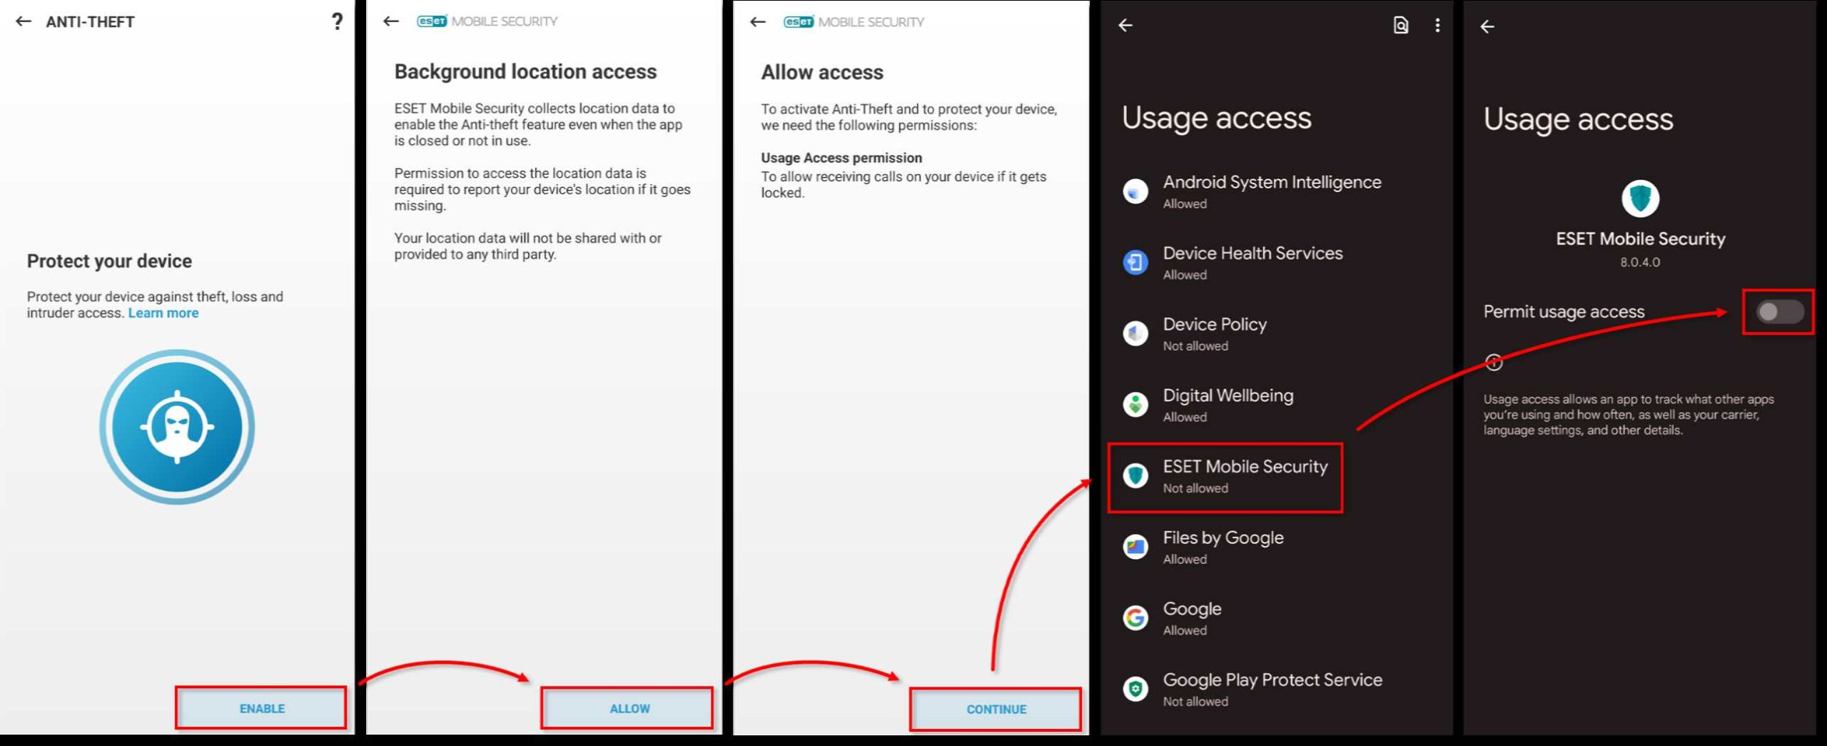Select the Device Policy shield icon

(1135, 333)
